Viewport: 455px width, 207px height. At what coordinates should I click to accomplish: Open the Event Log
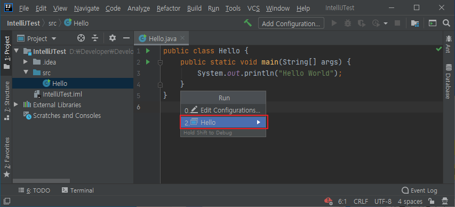click(x=419, y=190)
